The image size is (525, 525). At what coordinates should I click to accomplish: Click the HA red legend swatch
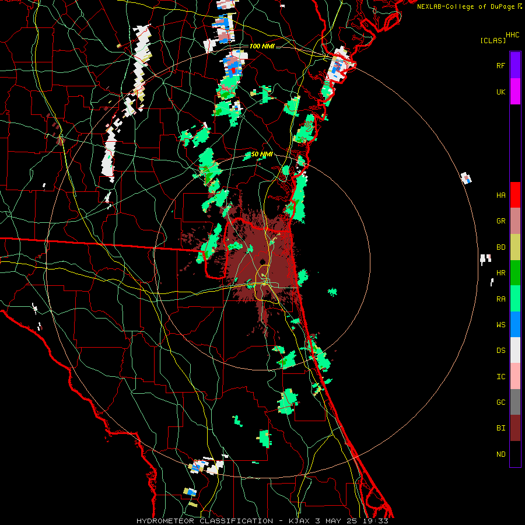tap(515, 195)
